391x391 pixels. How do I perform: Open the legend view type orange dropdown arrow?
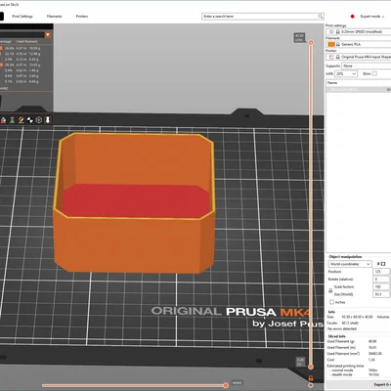tap(48, 35)
